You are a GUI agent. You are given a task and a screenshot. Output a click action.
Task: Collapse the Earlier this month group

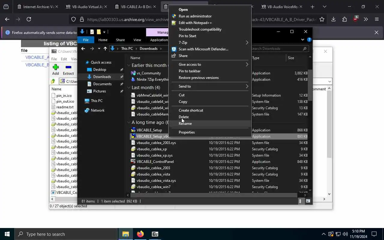tap(129, 65)
